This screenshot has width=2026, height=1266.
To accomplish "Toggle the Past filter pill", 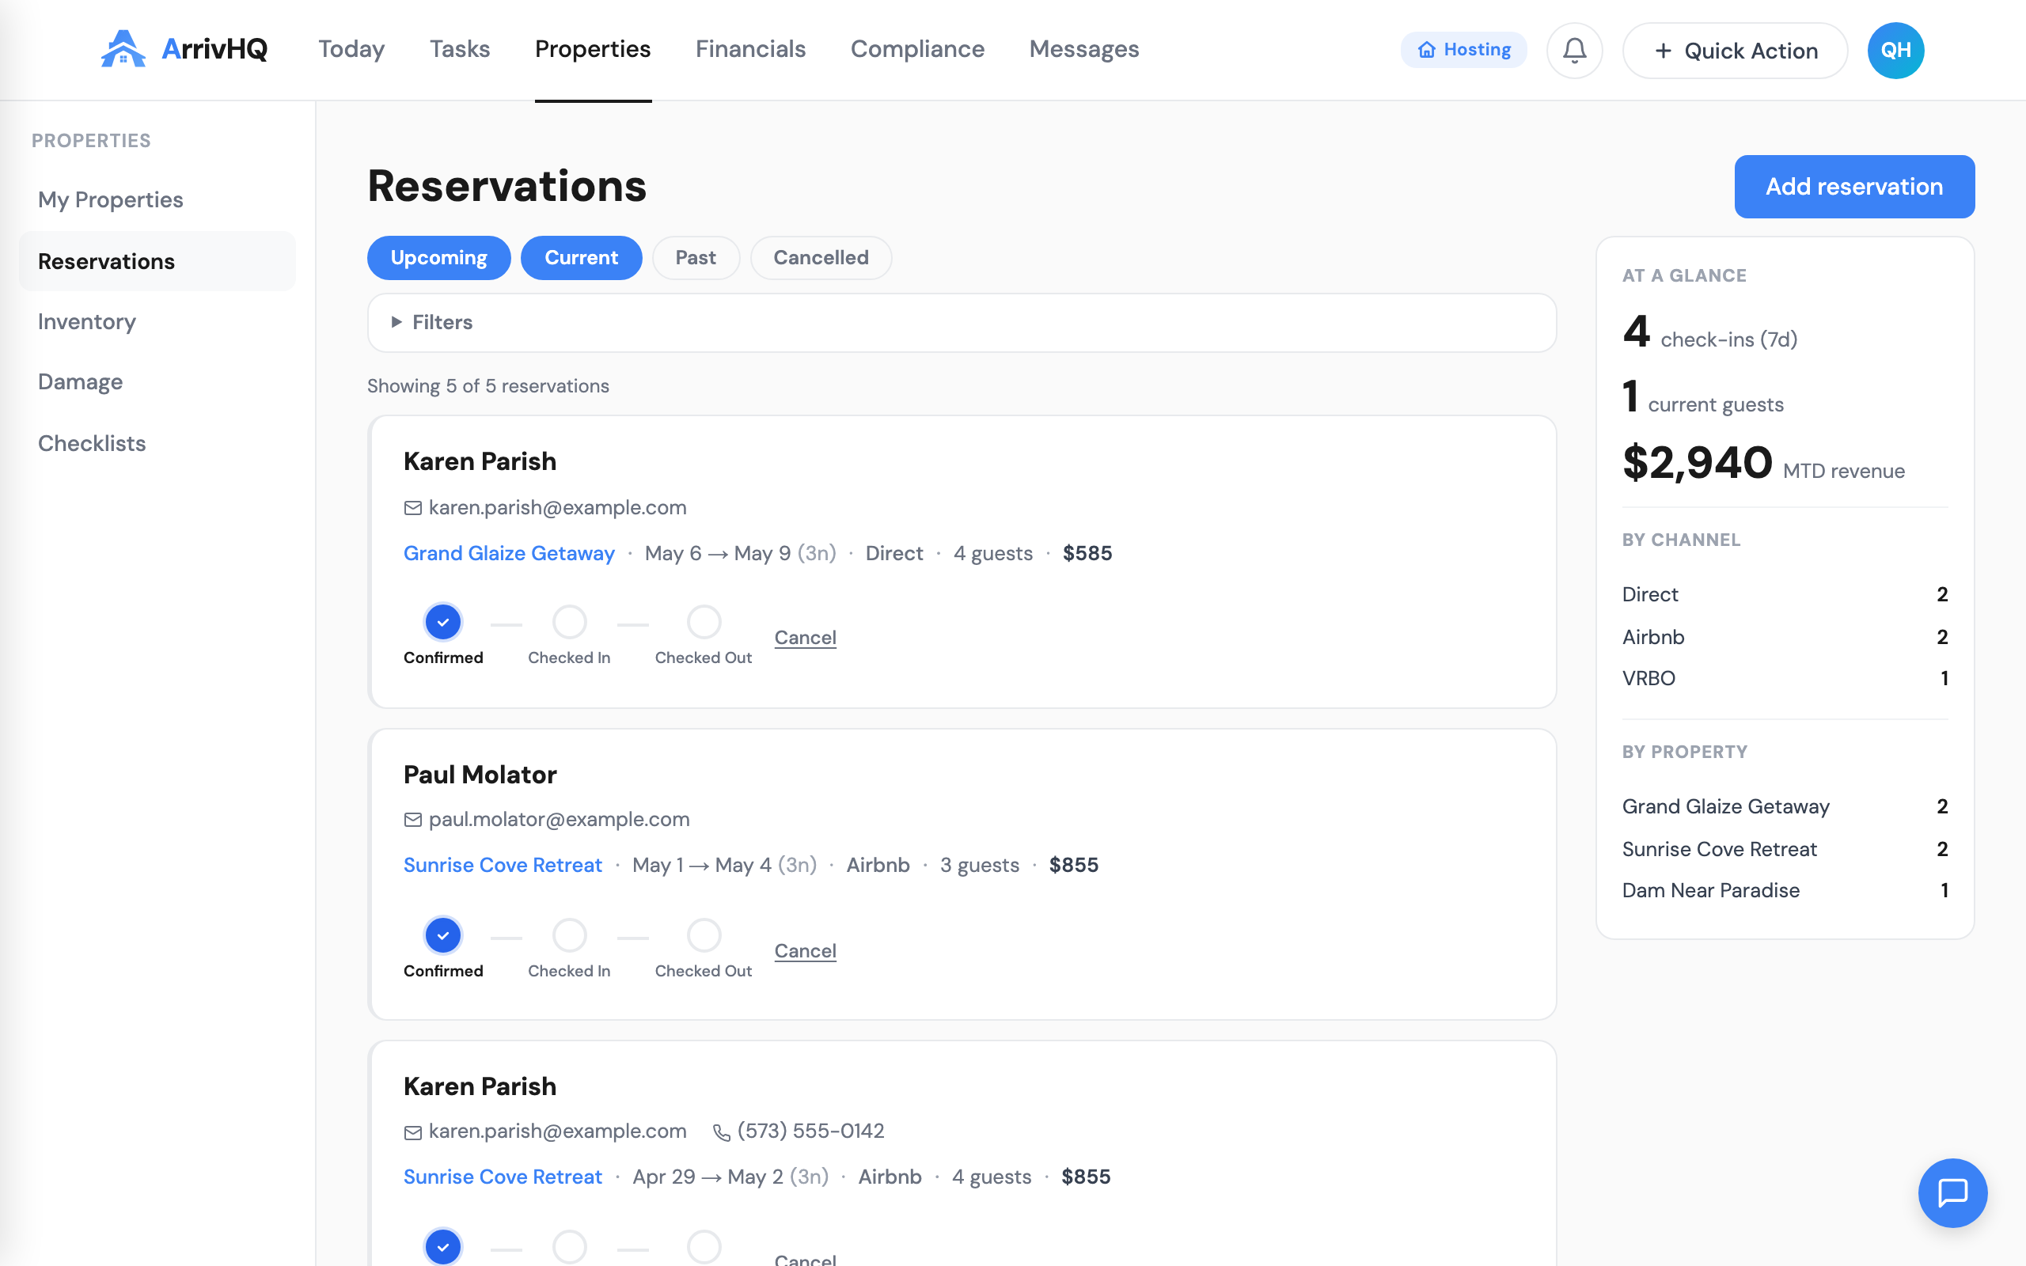I will point(696,258).
